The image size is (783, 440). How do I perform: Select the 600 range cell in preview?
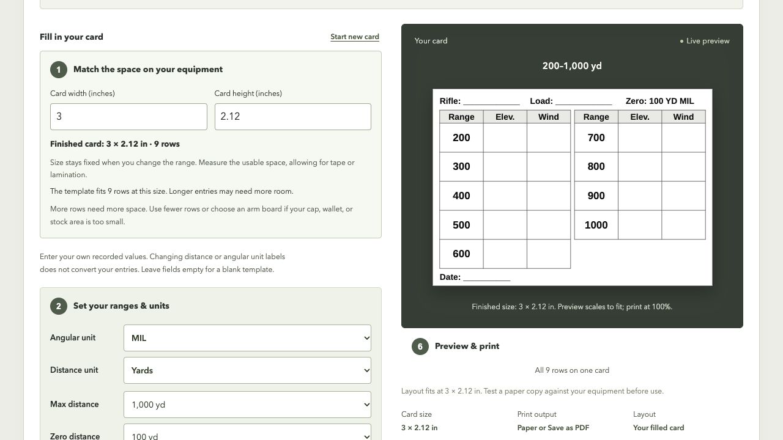(461, 254)
